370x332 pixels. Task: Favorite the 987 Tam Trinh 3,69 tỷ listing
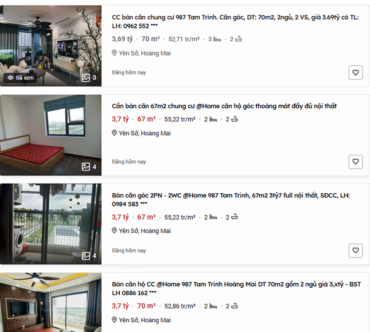tap(355, 73)
